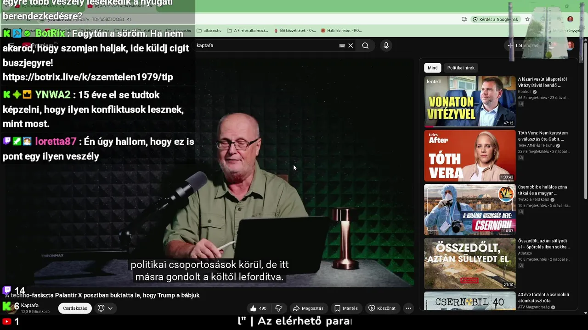Open the Csernobil 40 video thumbnail
This screenshot has height=330, width=588.
pyautogui.click(x=469, y=301)
